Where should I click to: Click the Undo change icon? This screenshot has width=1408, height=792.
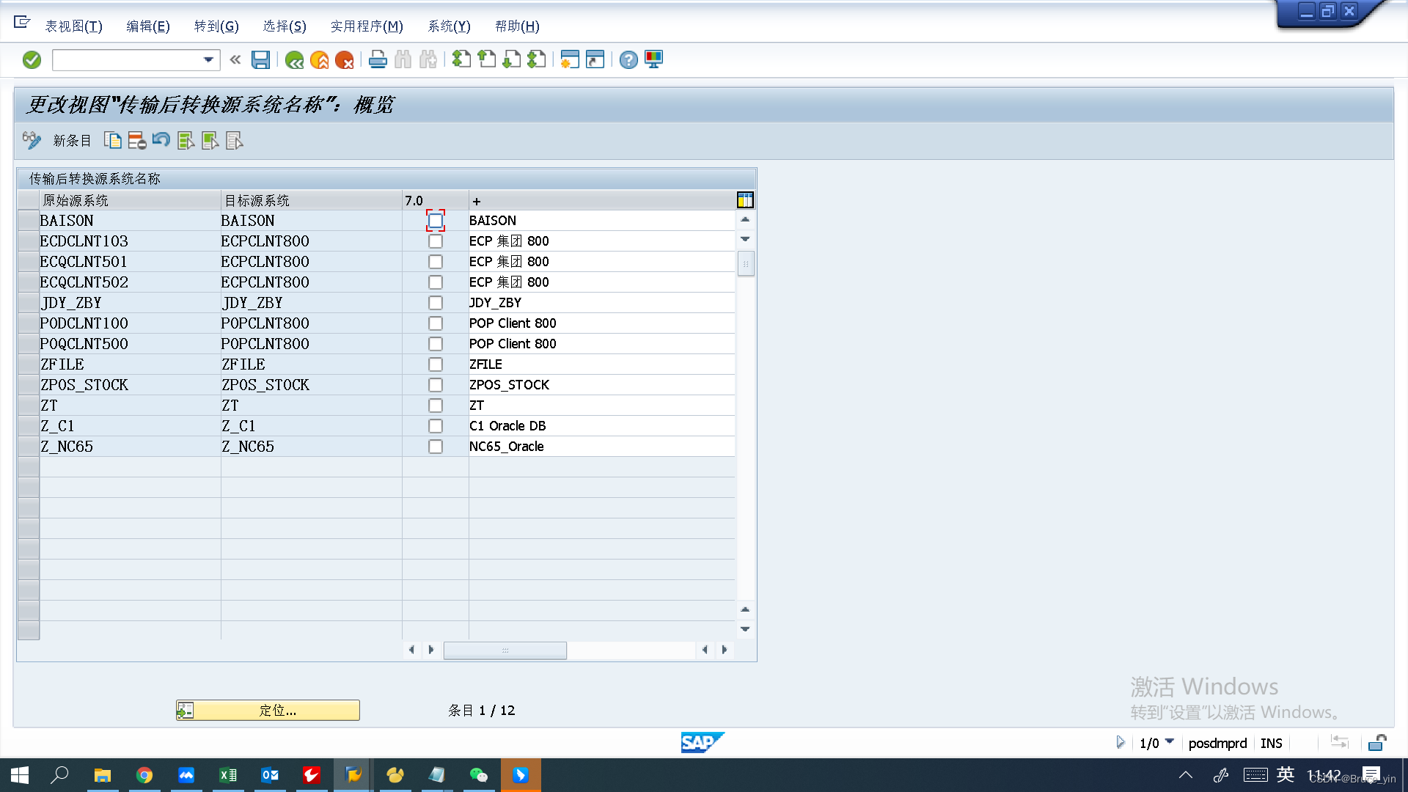click(161, 140)
